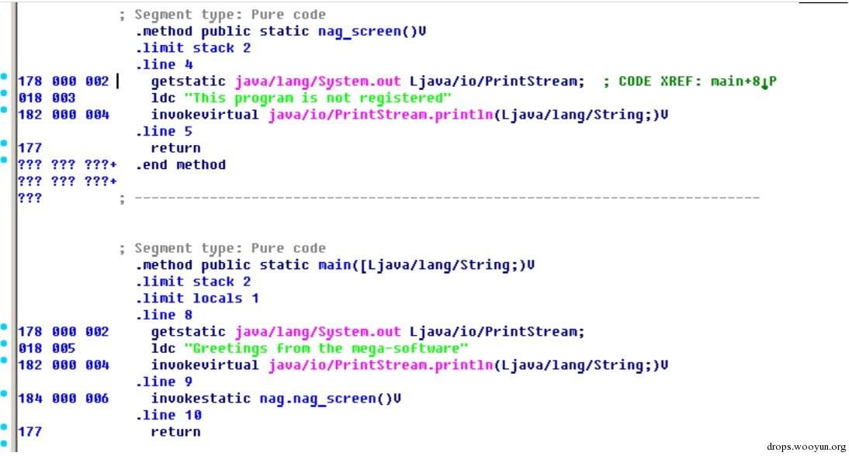
Task: Click java/io/PrintStream.println reference in main
Action: point(381,366)
